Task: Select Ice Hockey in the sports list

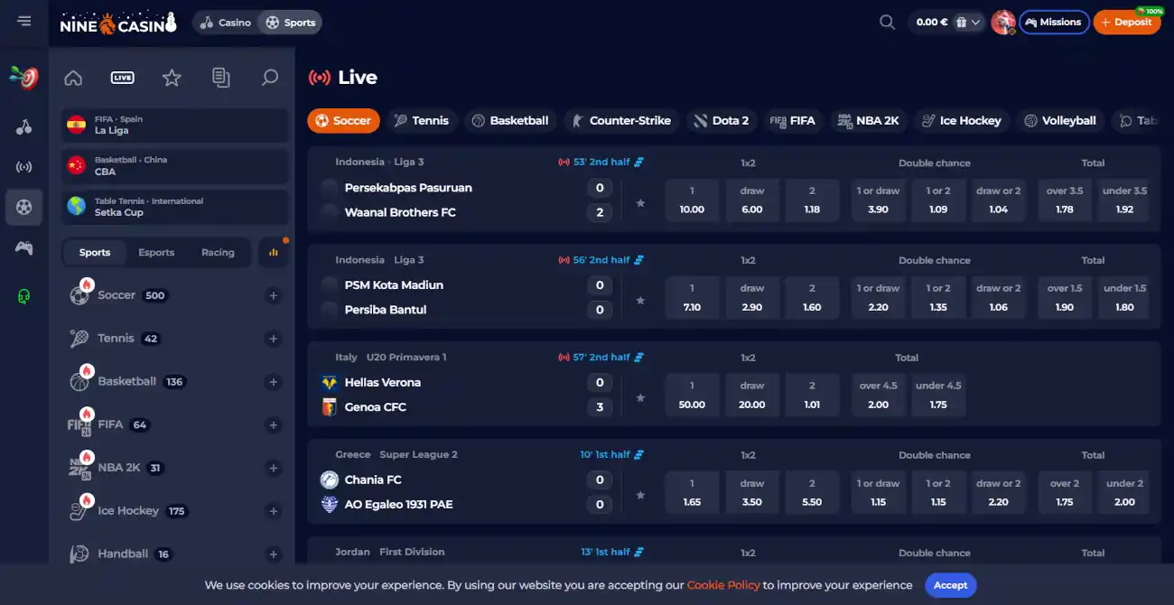Action: click(128, 511)
